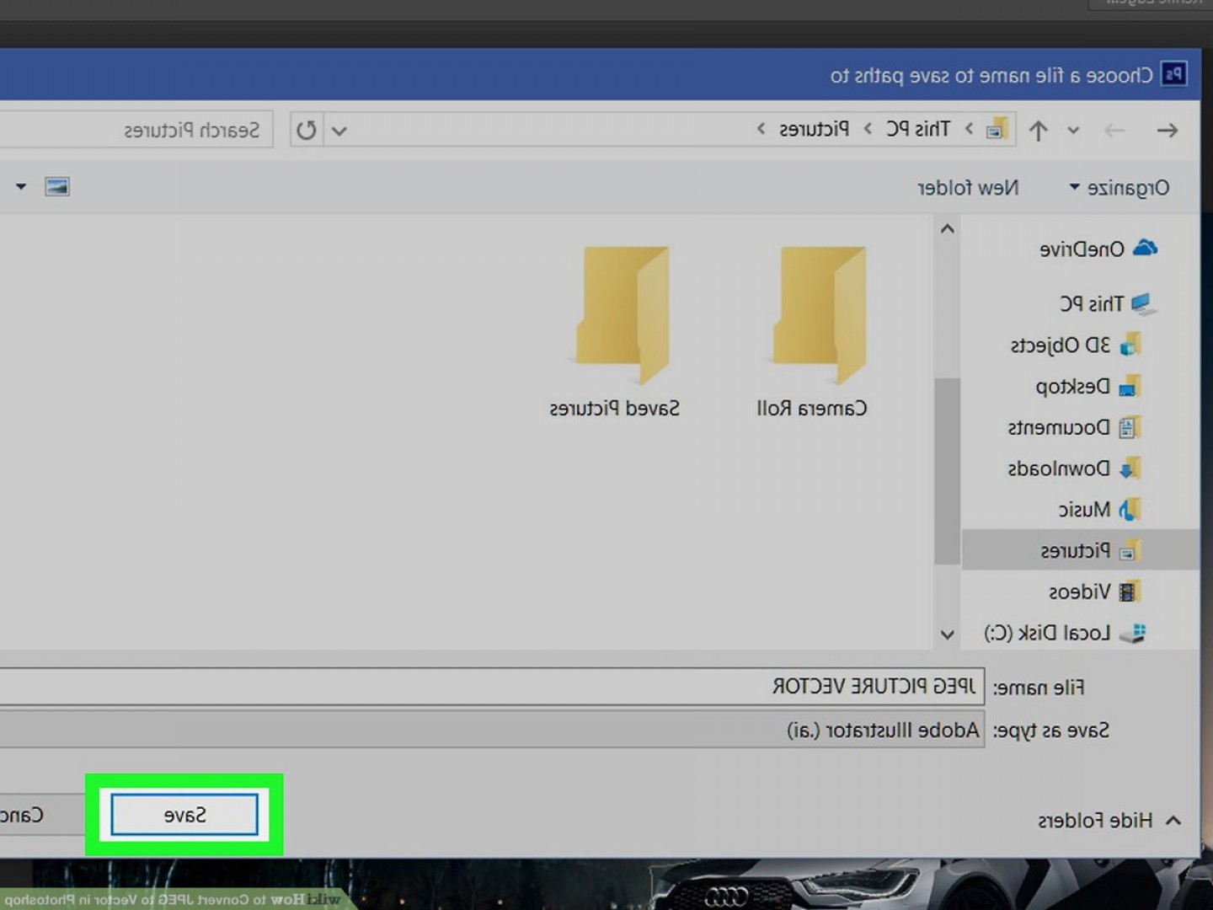Select OneDrive in the navigation pane

pyautogui.click(x=1098, y=249)
